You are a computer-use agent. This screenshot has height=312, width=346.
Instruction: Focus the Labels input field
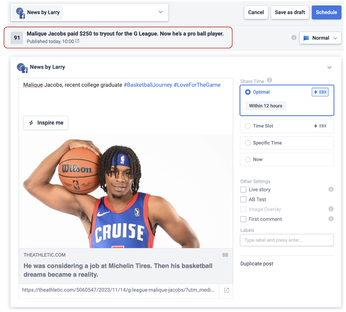pos(287,240)
